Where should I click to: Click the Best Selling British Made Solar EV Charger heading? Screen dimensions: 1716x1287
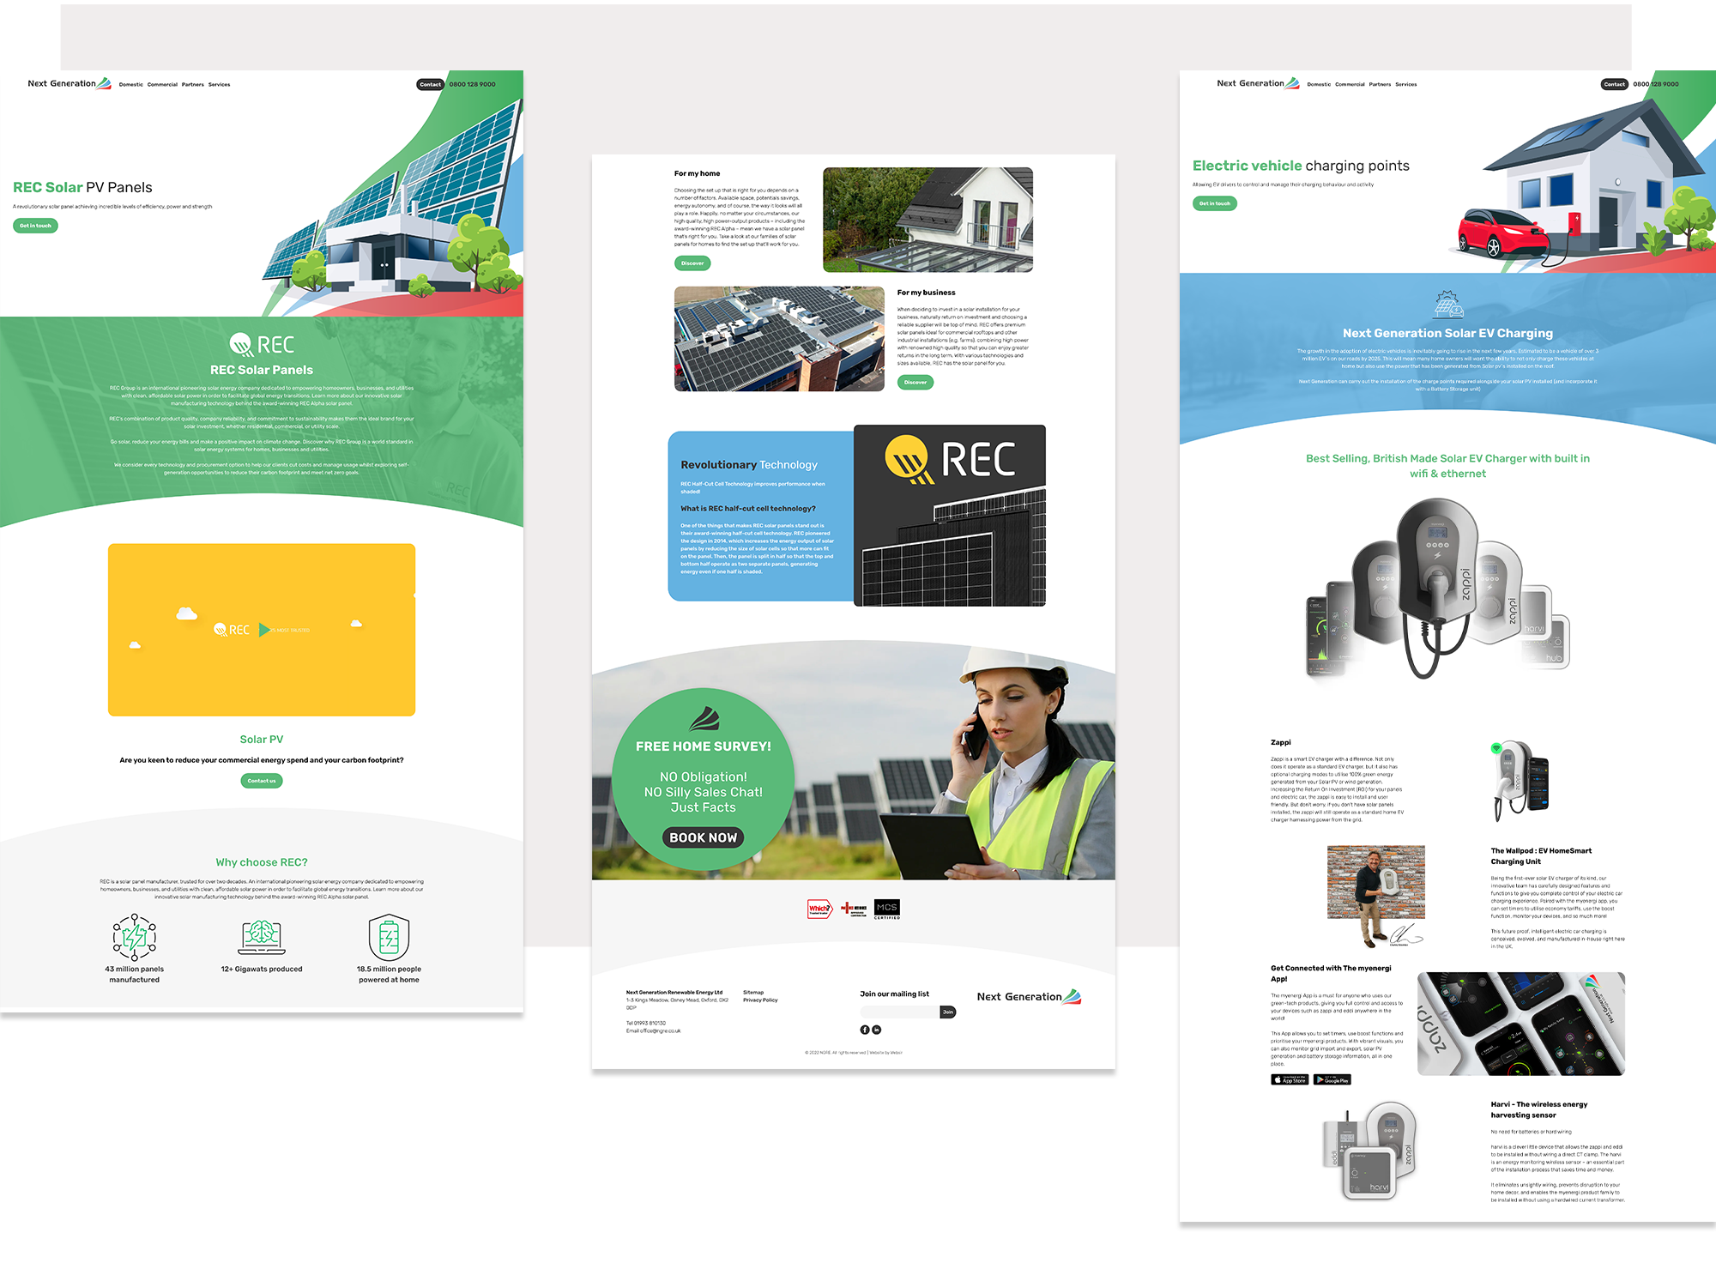(1448, 466)
